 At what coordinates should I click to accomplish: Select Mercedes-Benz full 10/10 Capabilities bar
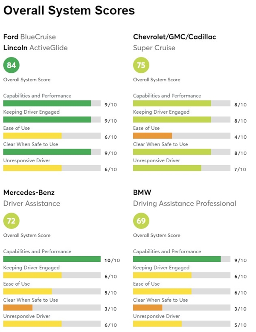(x=52, y=259)
